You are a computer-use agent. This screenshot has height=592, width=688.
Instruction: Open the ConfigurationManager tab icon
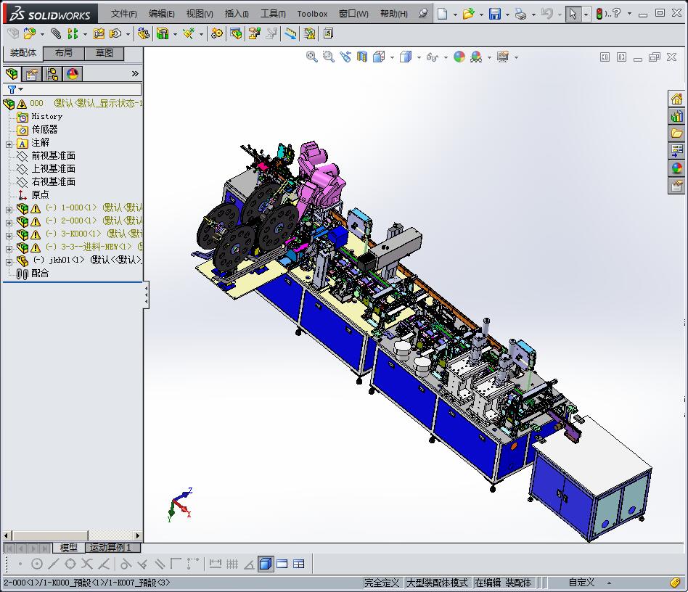click(x=52, y=74)
